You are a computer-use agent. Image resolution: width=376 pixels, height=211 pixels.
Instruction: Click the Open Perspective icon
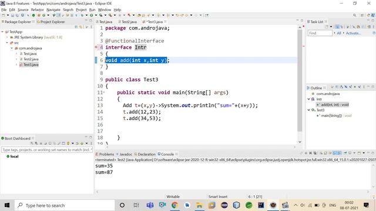pyautogui.click(x=362, y=15)
